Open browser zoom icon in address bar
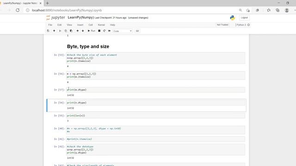Image resolution: width=296 pixels, height=166 pixels. pyautogui.click(x=240, y=10)
